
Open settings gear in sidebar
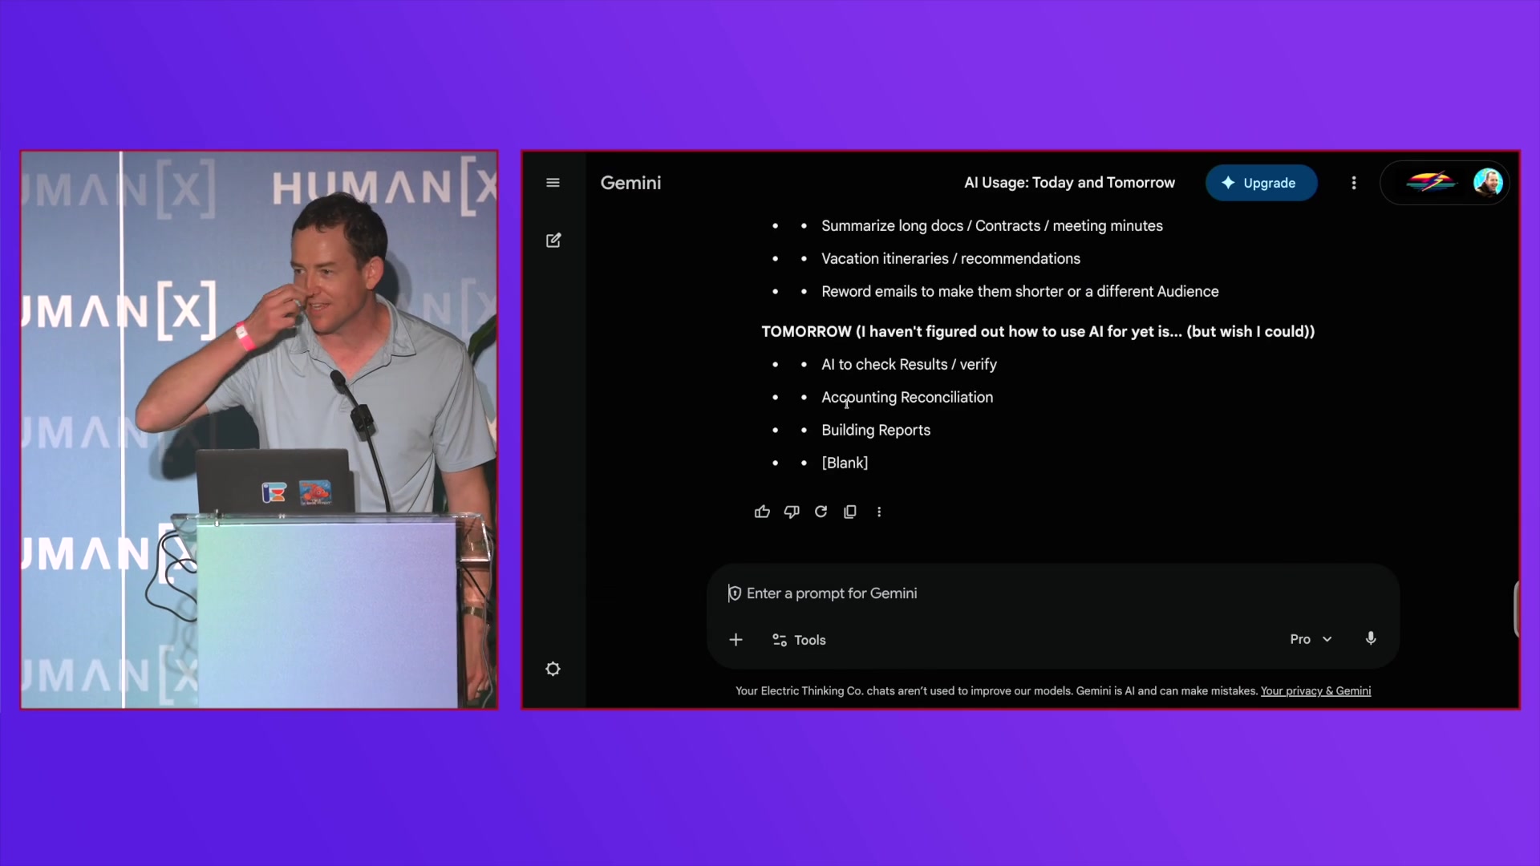pyautogui.click(x=553, y=669)
